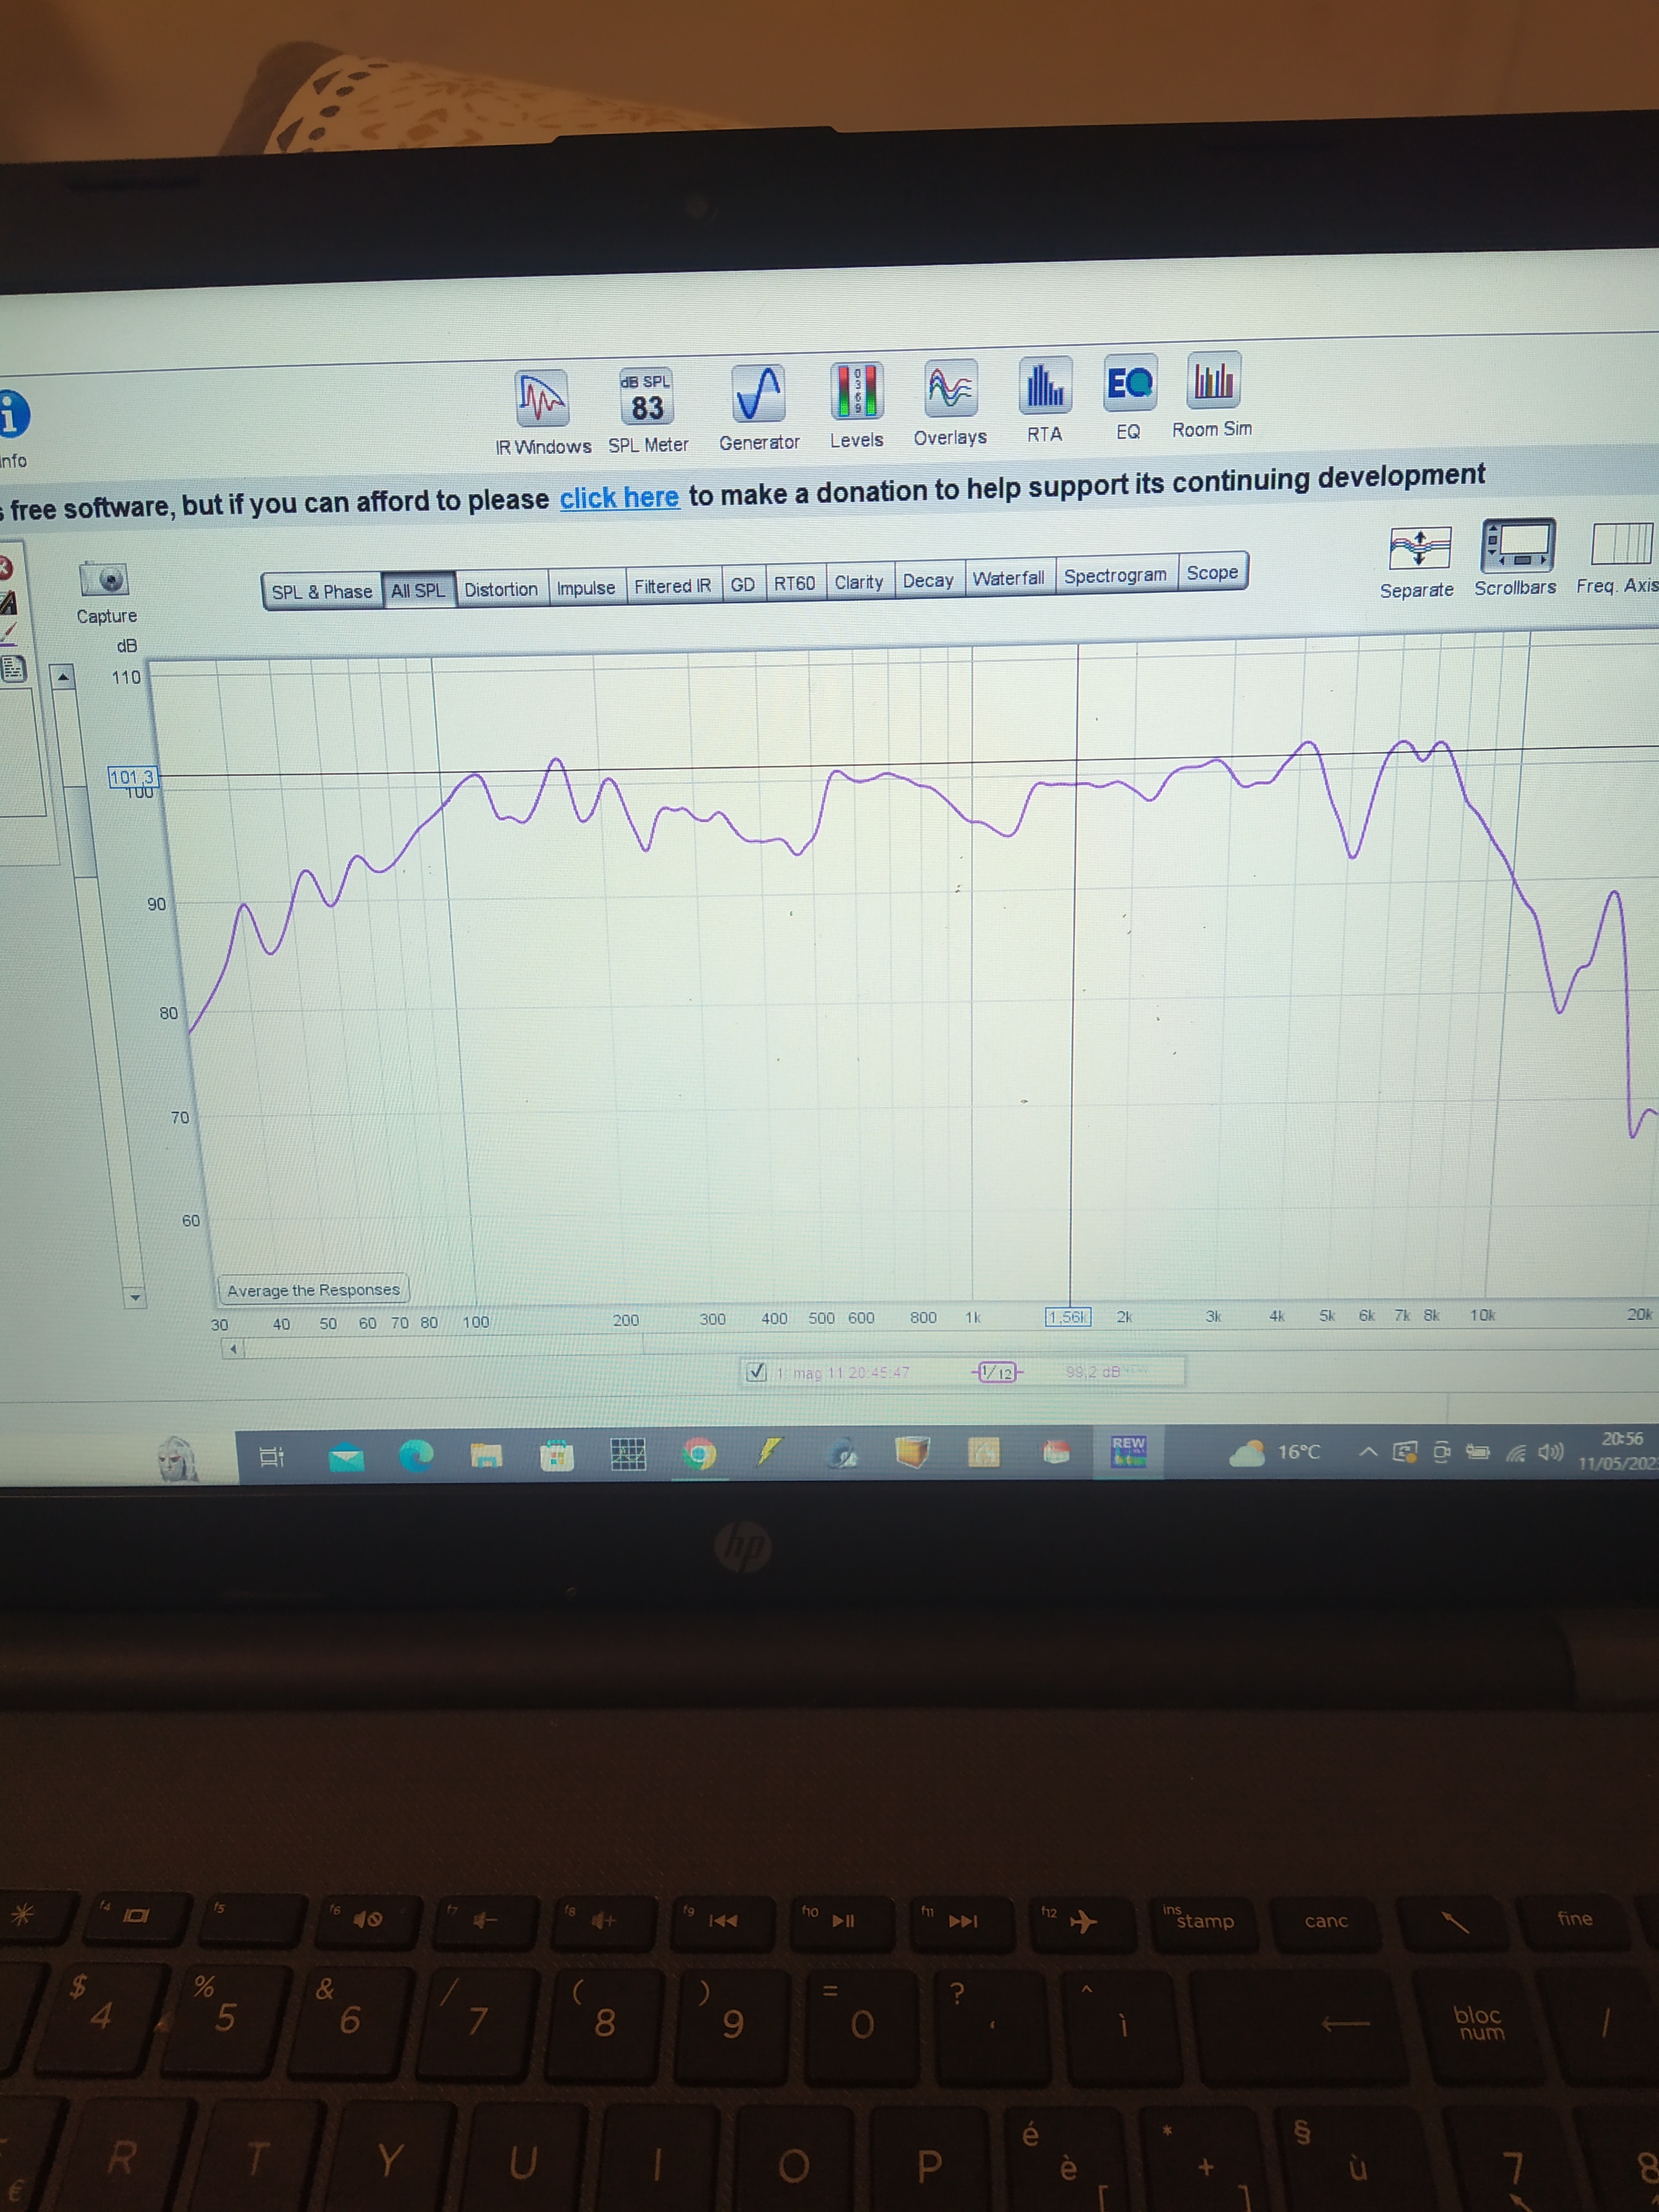The image size is (1659, 2212).
Task: Select the All SPL tab
Action: (418, 590)
